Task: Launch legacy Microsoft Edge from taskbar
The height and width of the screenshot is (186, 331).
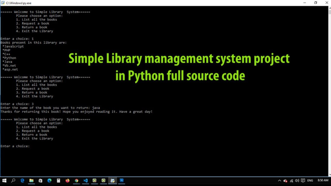Action: [x=22, y=181]
